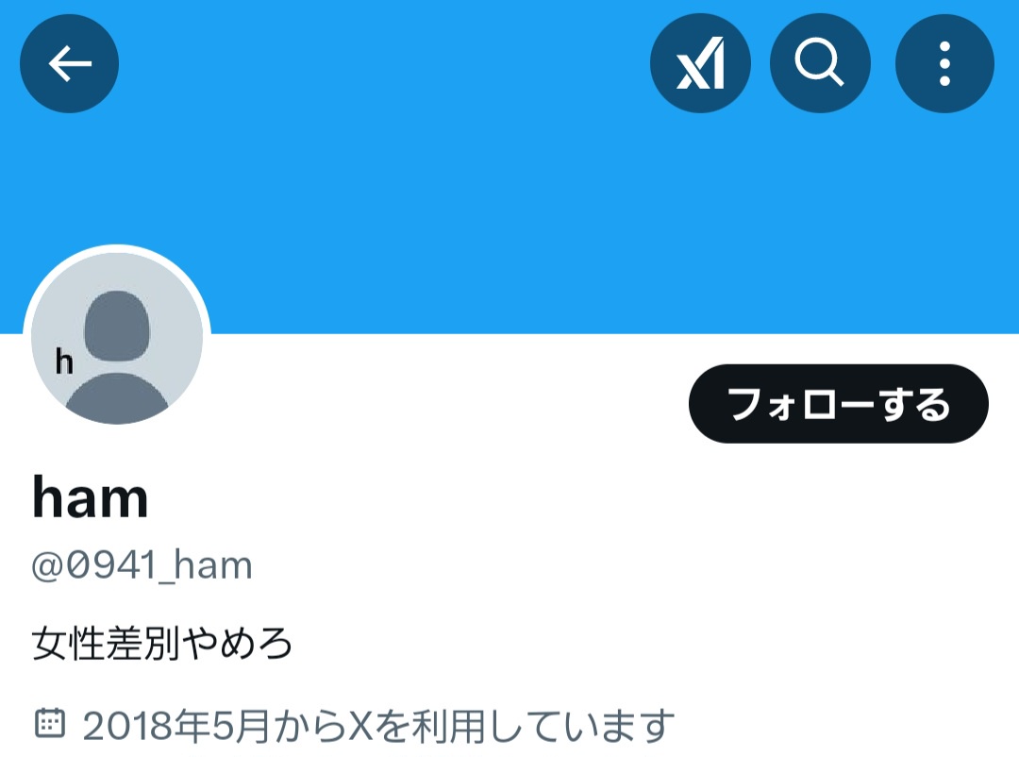Click the 2018年5月 join date text
The height and width of the screenshot is (757, 1019).
(176, 725)
